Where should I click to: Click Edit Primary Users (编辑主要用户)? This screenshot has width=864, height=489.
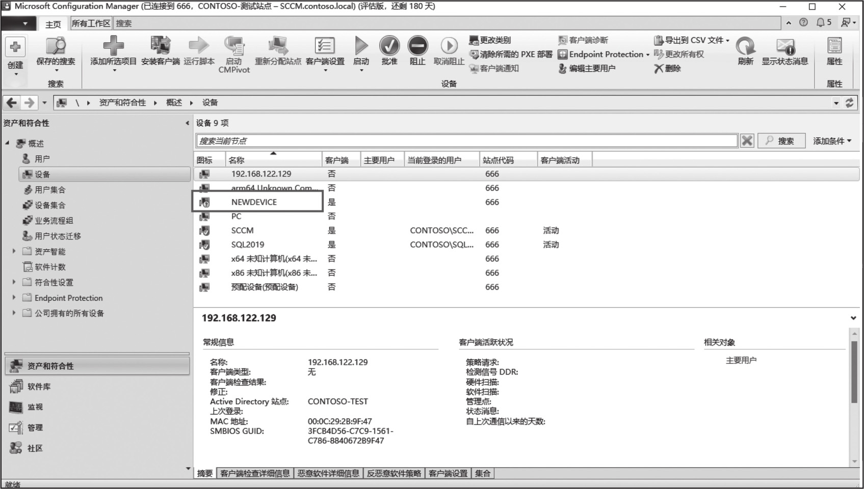tap(587, 68)
